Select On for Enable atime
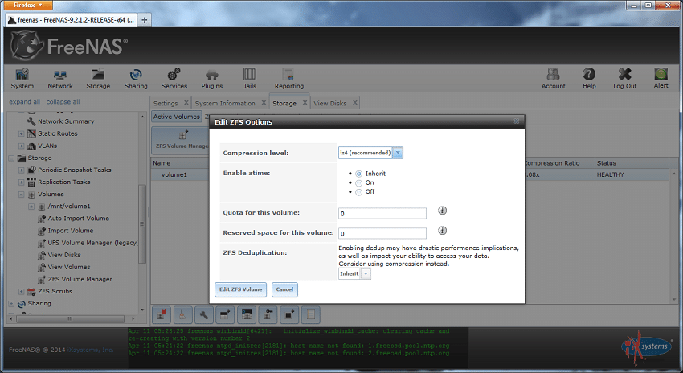 click(359, 183)
